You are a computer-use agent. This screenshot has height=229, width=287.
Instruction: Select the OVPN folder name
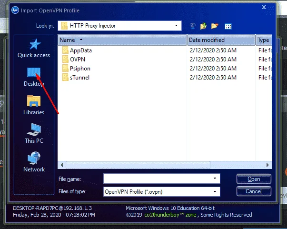[x=78, y=60]
